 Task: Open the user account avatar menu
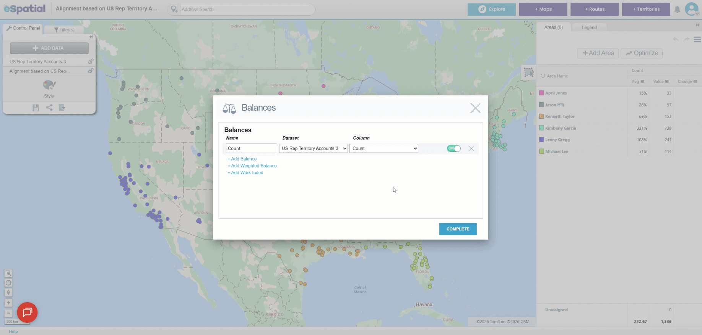coord(691,9)
